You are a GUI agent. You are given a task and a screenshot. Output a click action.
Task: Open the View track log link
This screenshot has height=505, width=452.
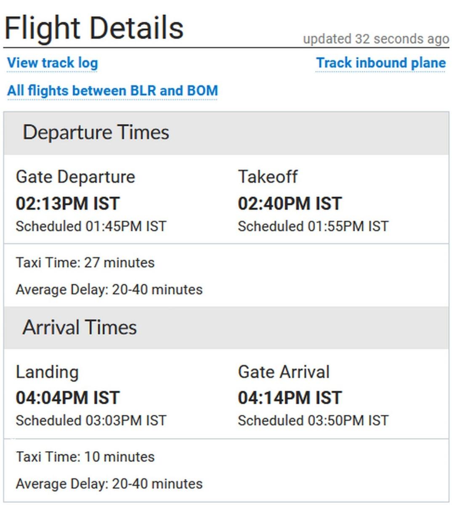(x=53, y=63)
